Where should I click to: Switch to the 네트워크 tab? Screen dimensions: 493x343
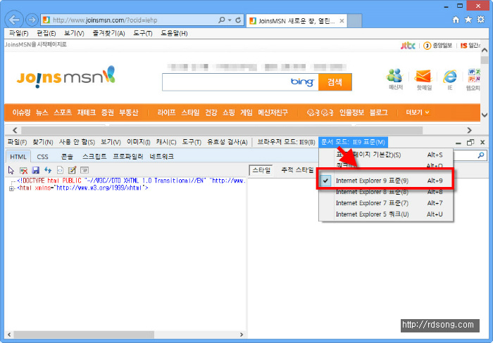tap(161, 157)
